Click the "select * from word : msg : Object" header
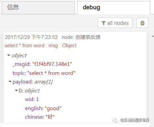Viewport: 154px width, 127px height. [x=40, y=46]
